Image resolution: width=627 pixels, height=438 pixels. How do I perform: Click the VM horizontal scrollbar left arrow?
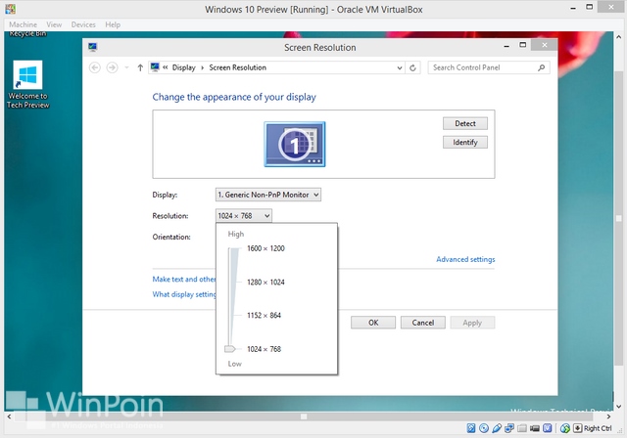(x=9, y=416)
